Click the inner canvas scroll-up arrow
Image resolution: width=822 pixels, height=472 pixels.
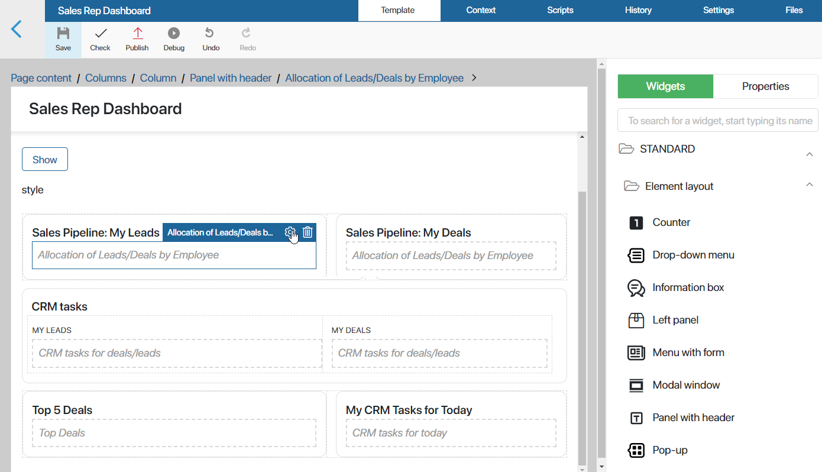582,137
